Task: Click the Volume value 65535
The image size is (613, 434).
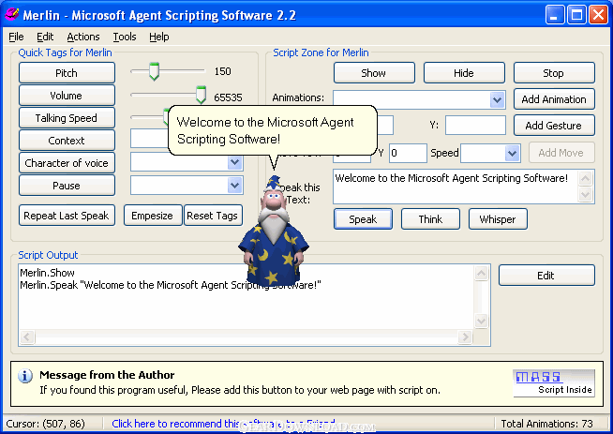Action: pos(228,97)
